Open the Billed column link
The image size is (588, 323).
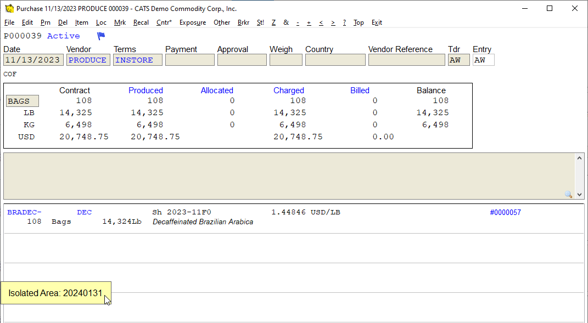[x=360, y=90]
